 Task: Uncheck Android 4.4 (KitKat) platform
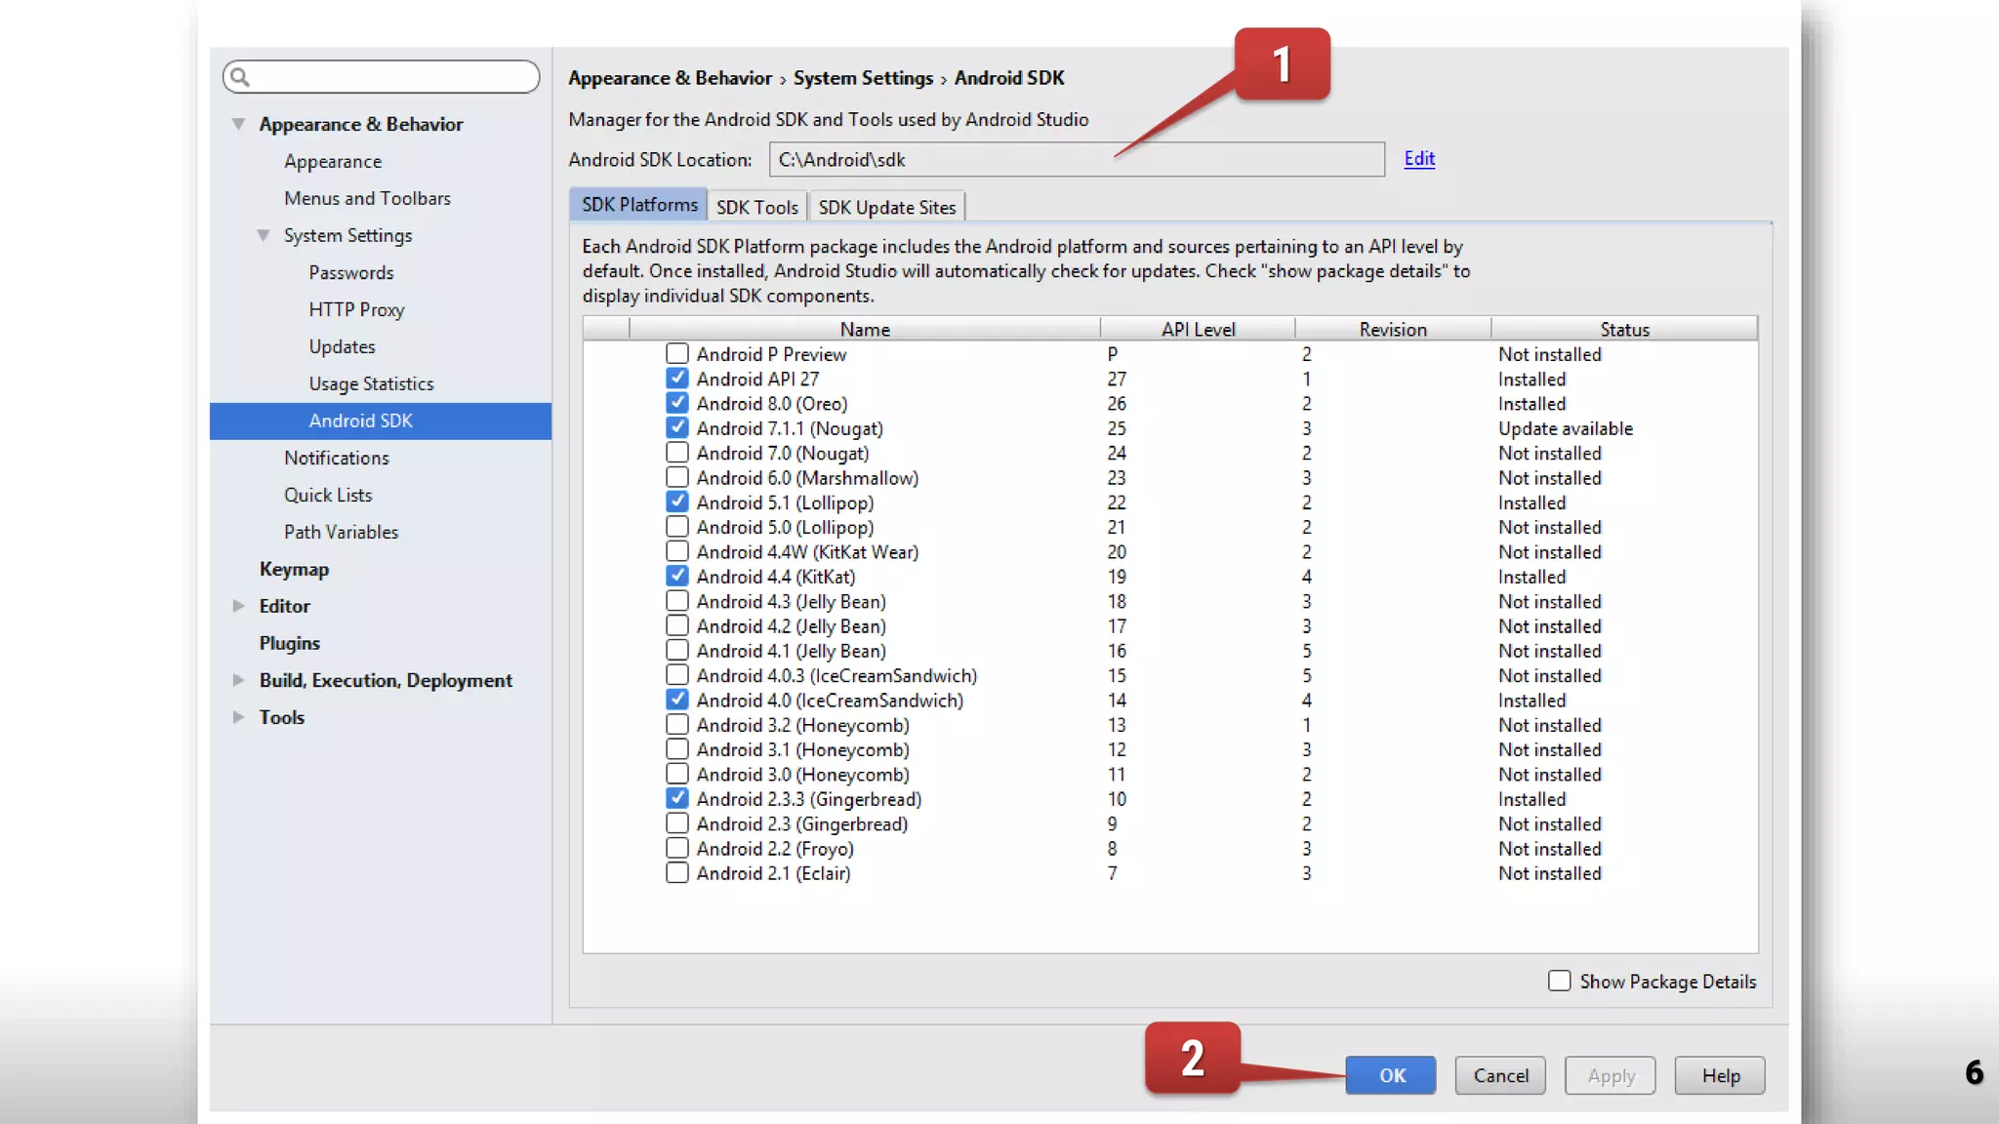point(676,576)
